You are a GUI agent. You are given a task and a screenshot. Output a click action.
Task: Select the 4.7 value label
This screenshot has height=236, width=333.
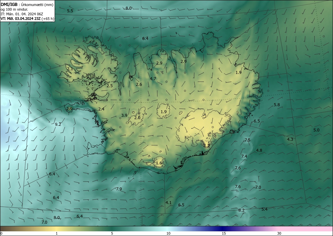coord(153,79)
